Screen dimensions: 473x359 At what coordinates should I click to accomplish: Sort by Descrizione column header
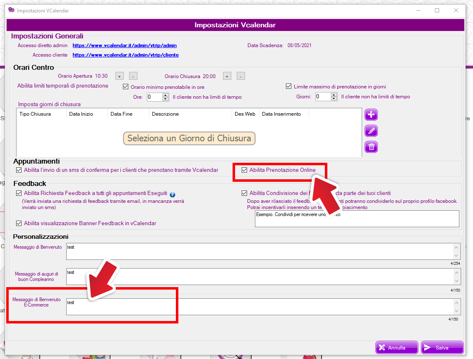(190, 114)
